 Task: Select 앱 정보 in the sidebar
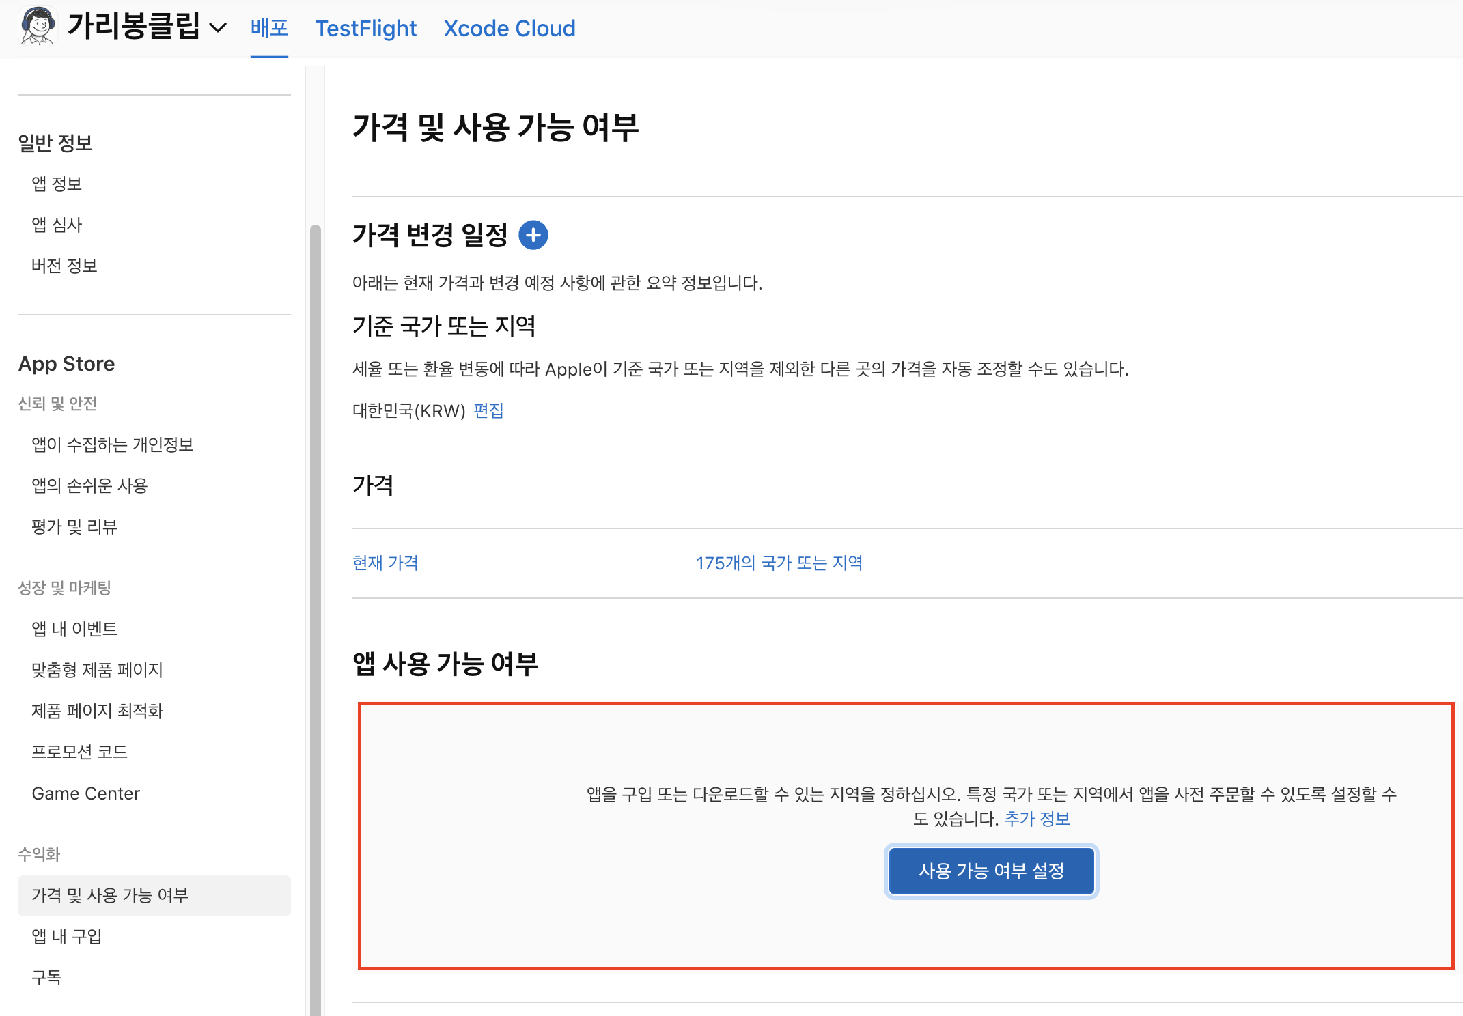click(57, 184)
